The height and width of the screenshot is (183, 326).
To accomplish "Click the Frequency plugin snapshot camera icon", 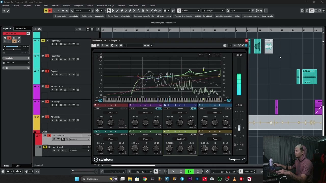I will [x=225, y=45].
